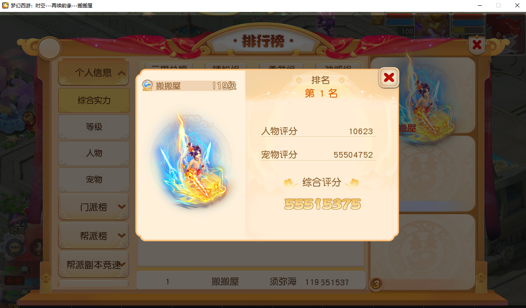Viewport: 526px width, 308px height.
Task: Click the first-place character card on right
Action: [x=423, y=96]
